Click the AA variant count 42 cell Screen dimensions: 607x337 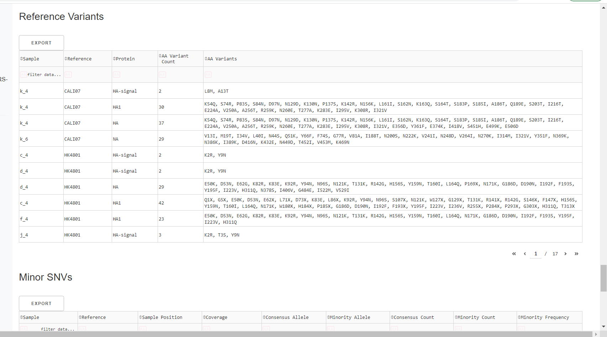(x=180, y=203)
